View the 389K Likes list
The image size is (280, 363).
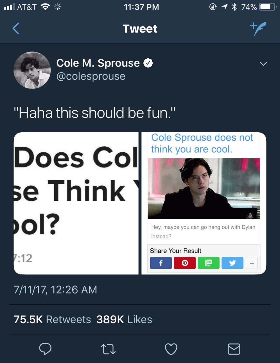point(124,319)
